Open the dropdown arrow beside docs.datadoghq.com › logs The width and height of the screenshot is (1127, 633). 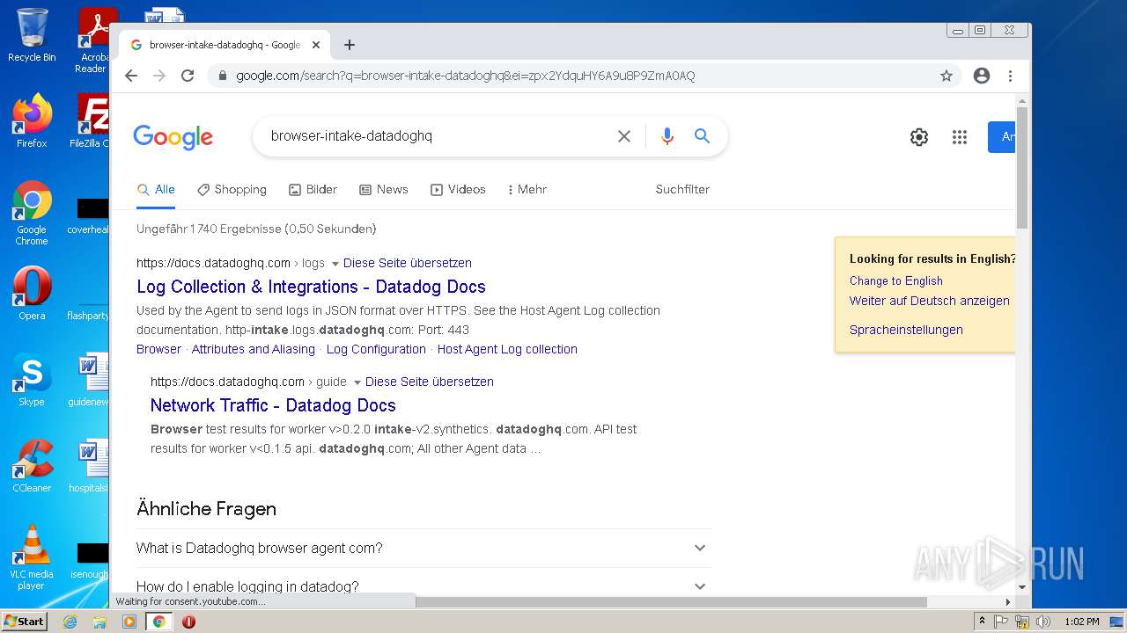pos(335,264)
